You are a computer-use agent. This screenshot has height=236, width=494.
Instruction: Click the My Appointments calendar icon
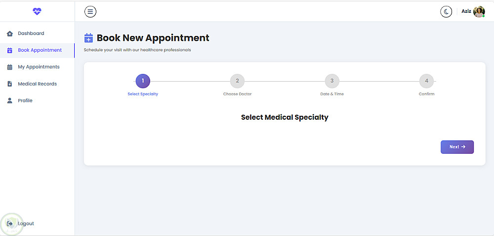[x=9, y=67]
